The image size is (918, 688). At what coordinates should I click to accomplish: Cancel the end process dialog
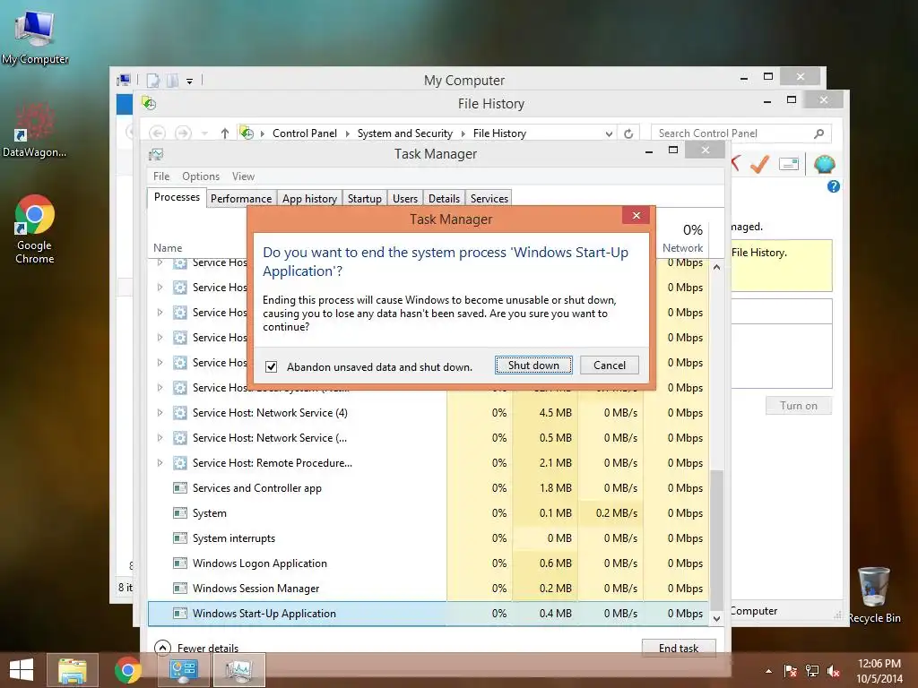(x=610, y=365)
